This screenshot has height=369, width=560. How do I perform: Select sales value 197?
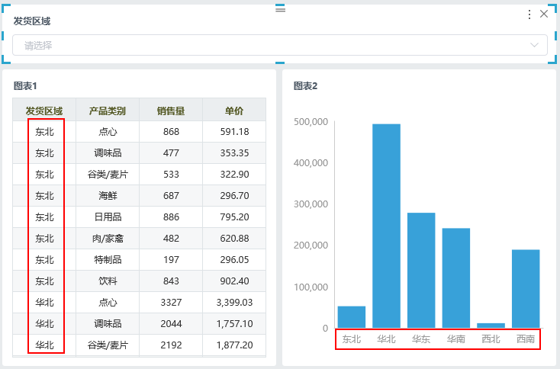pos(171,260)
